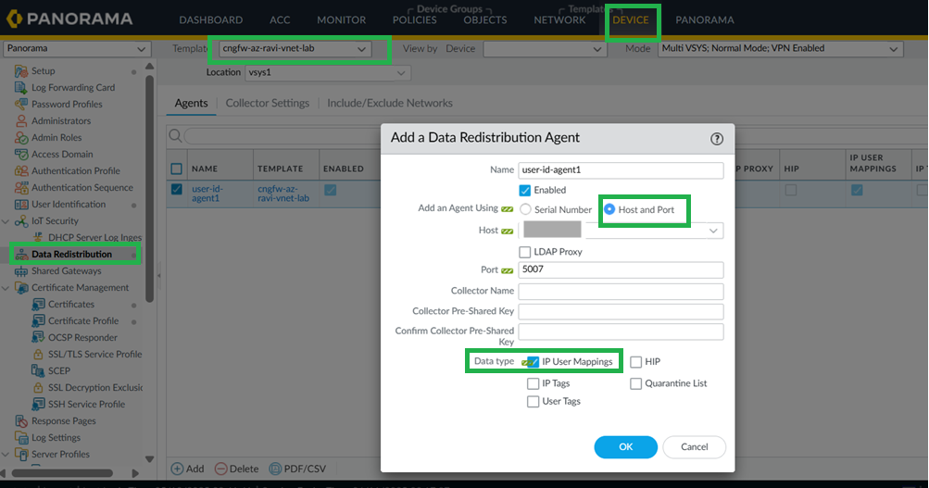Viewport: 929px width, 488px height.
Task: Click the Shared Gateways icon
Action: [x=22, y=271]
